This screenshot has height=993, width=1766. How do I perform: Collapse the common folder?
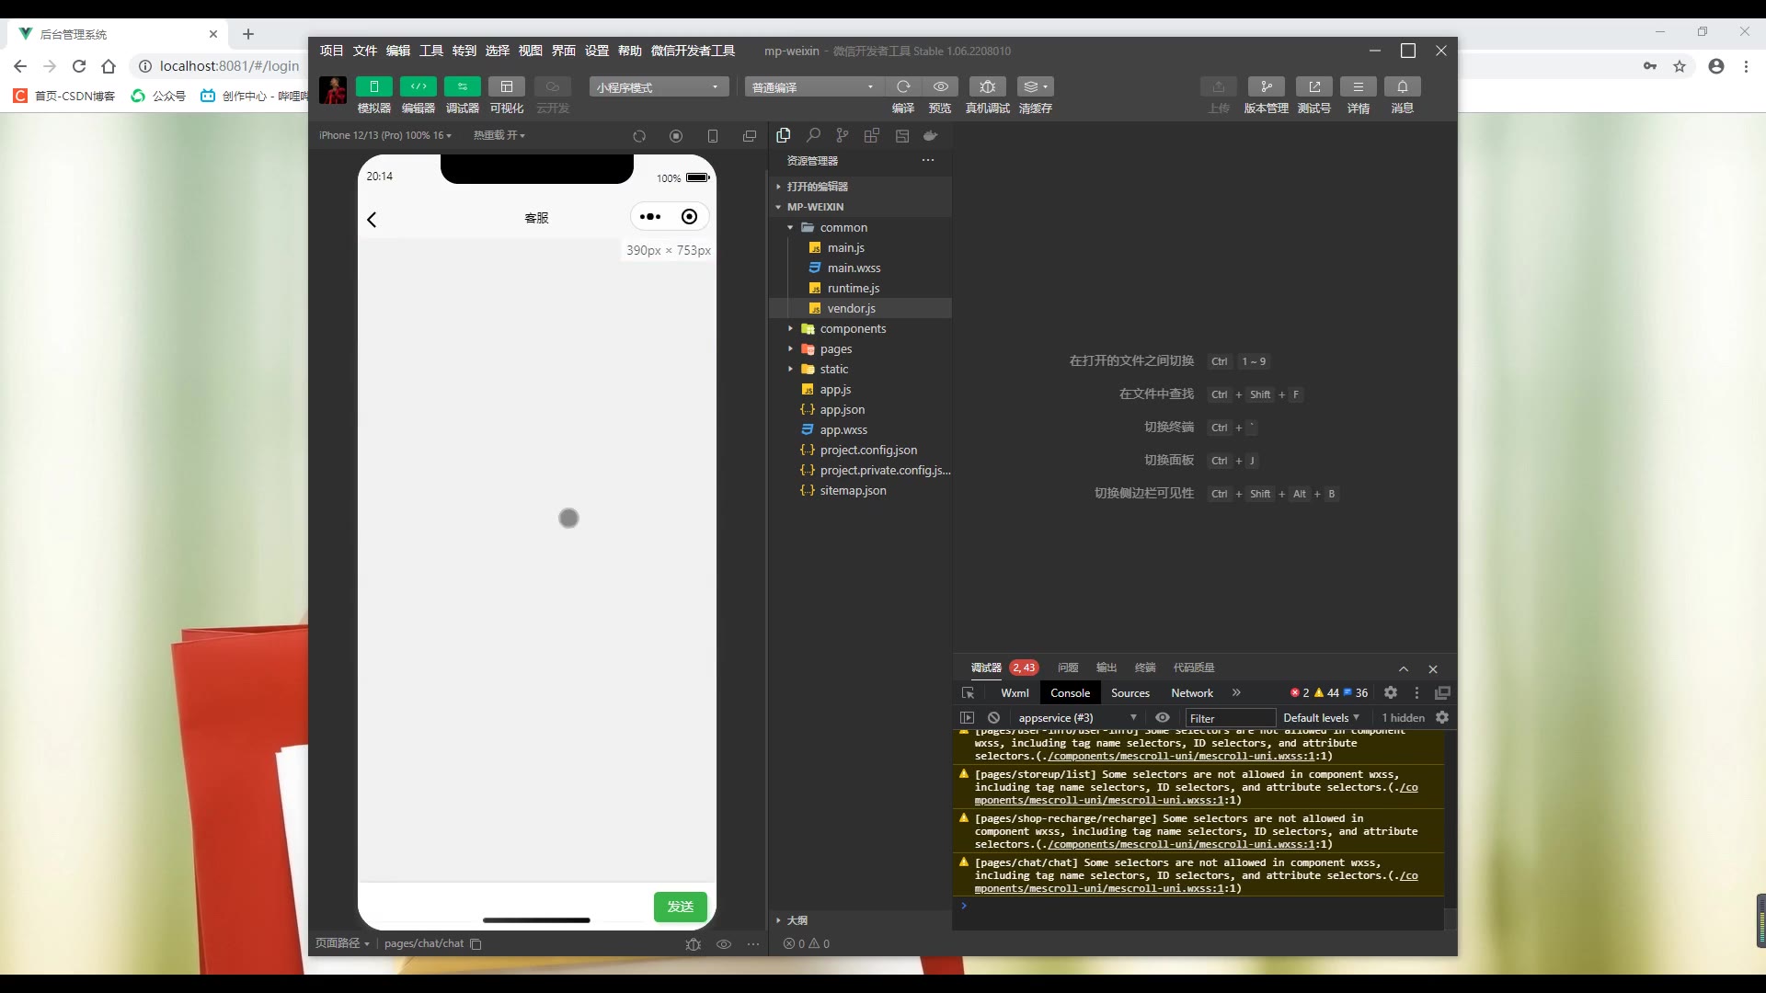click(860, 227)
